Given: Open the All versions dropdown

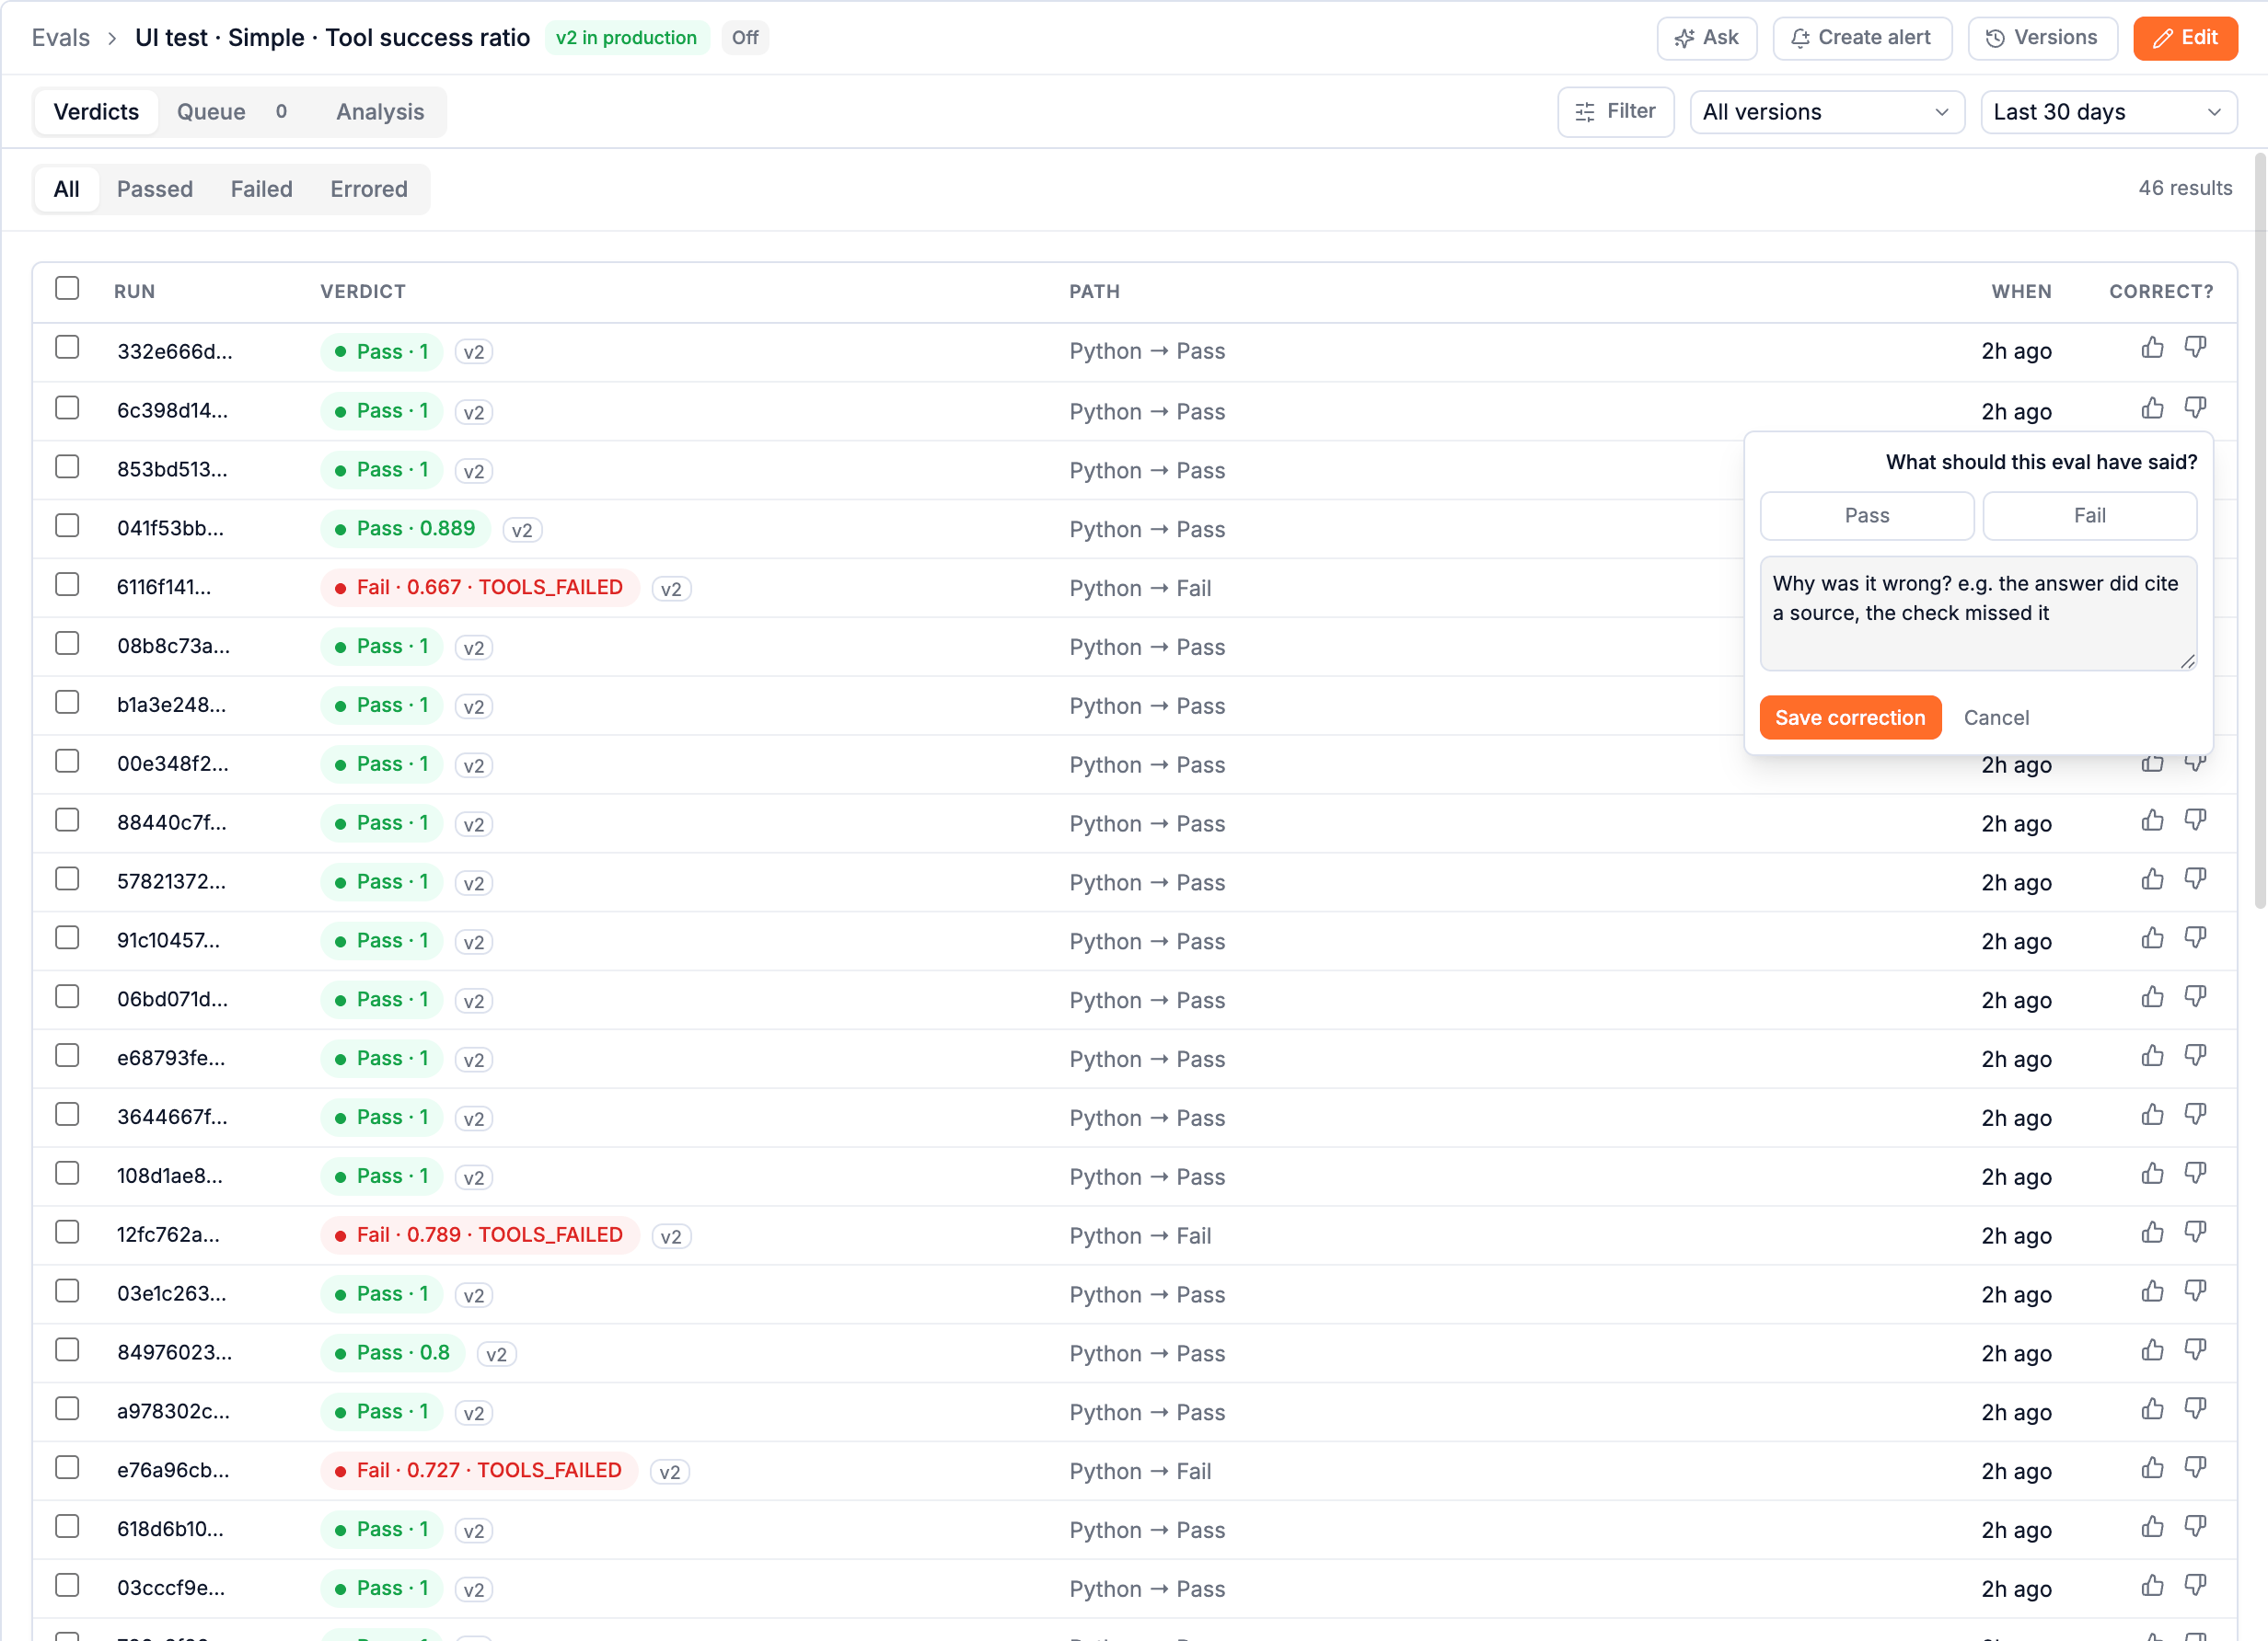Looking at the screenshot, I should [x=1826, y=112].
